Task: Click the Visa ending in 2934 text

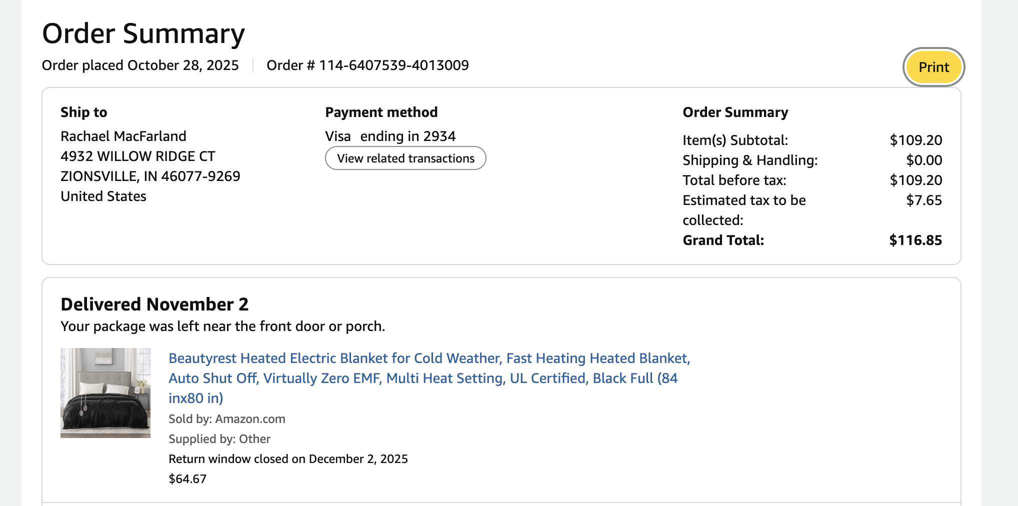Action: coord(390,136)
